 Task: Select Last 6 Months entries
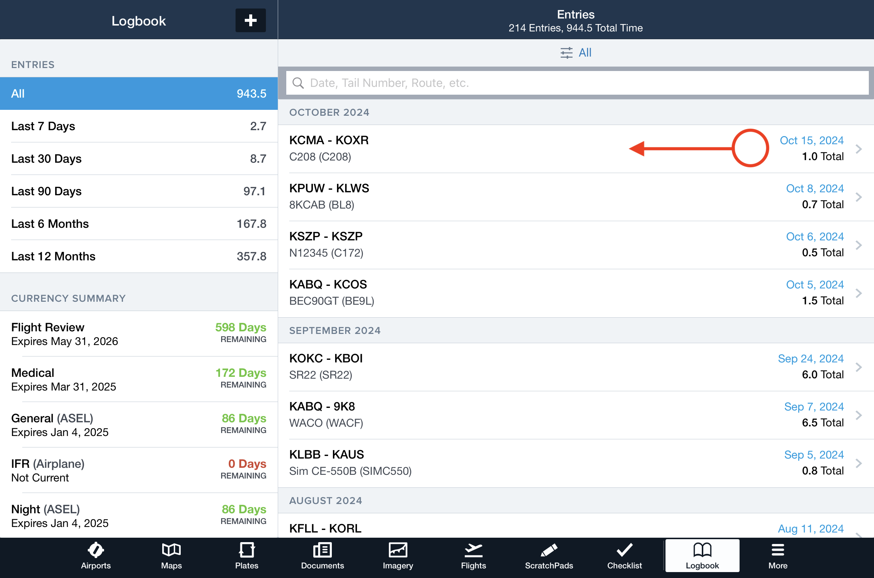click(x=139, y=224)
